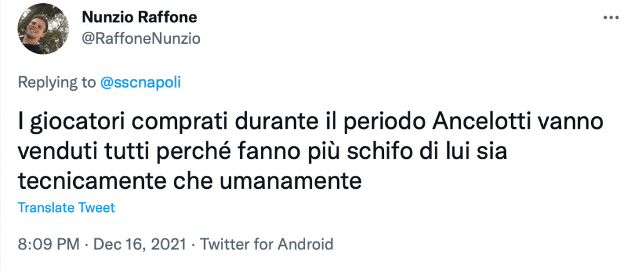Open the Nunzio Raffone display name link

pos(138,18)
